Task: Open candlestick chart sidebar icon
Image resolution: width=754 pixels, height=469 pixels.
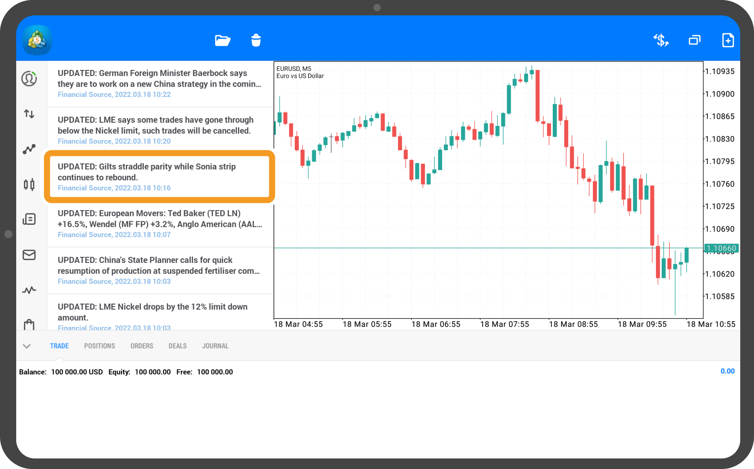Action: click(29, 185)
